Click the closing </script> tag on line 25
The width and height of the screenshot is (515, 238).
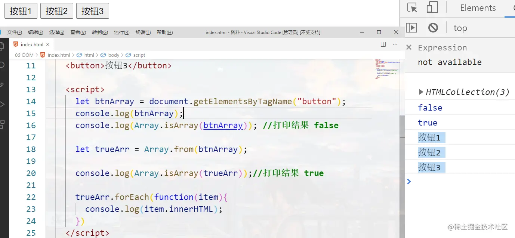click(87, 233)
